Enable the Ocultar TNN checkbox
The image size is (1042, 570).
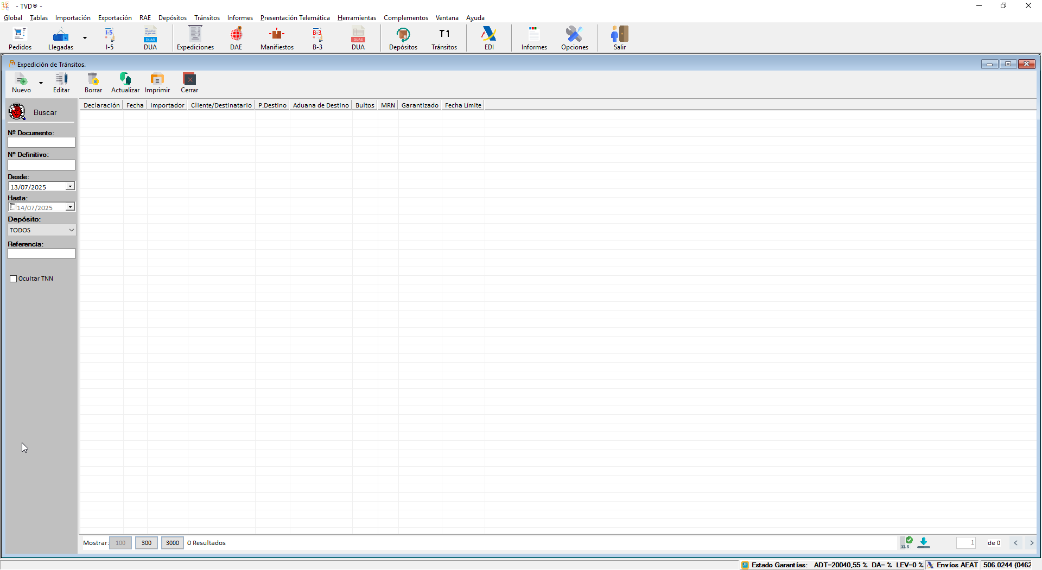point(14,279)
